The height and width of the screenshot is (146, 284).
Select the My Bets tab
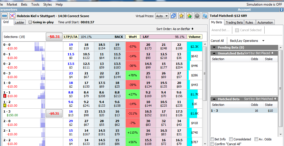click(217, 22)
